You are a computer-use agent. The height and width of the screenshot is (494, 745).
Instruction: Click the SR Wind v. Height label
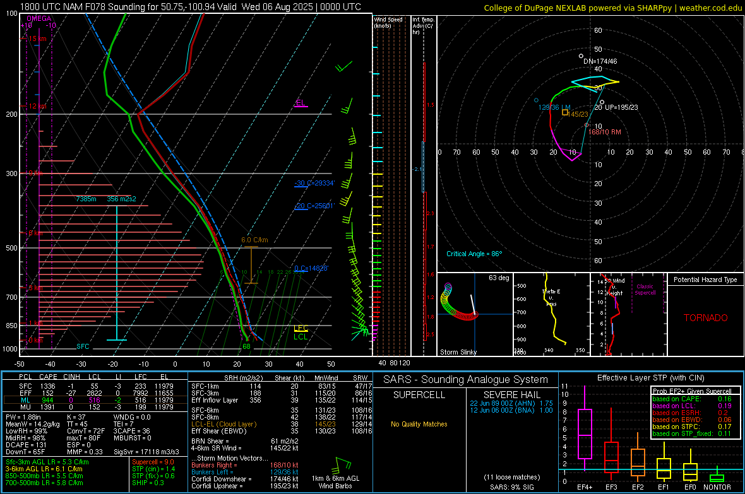click(615, 287)
